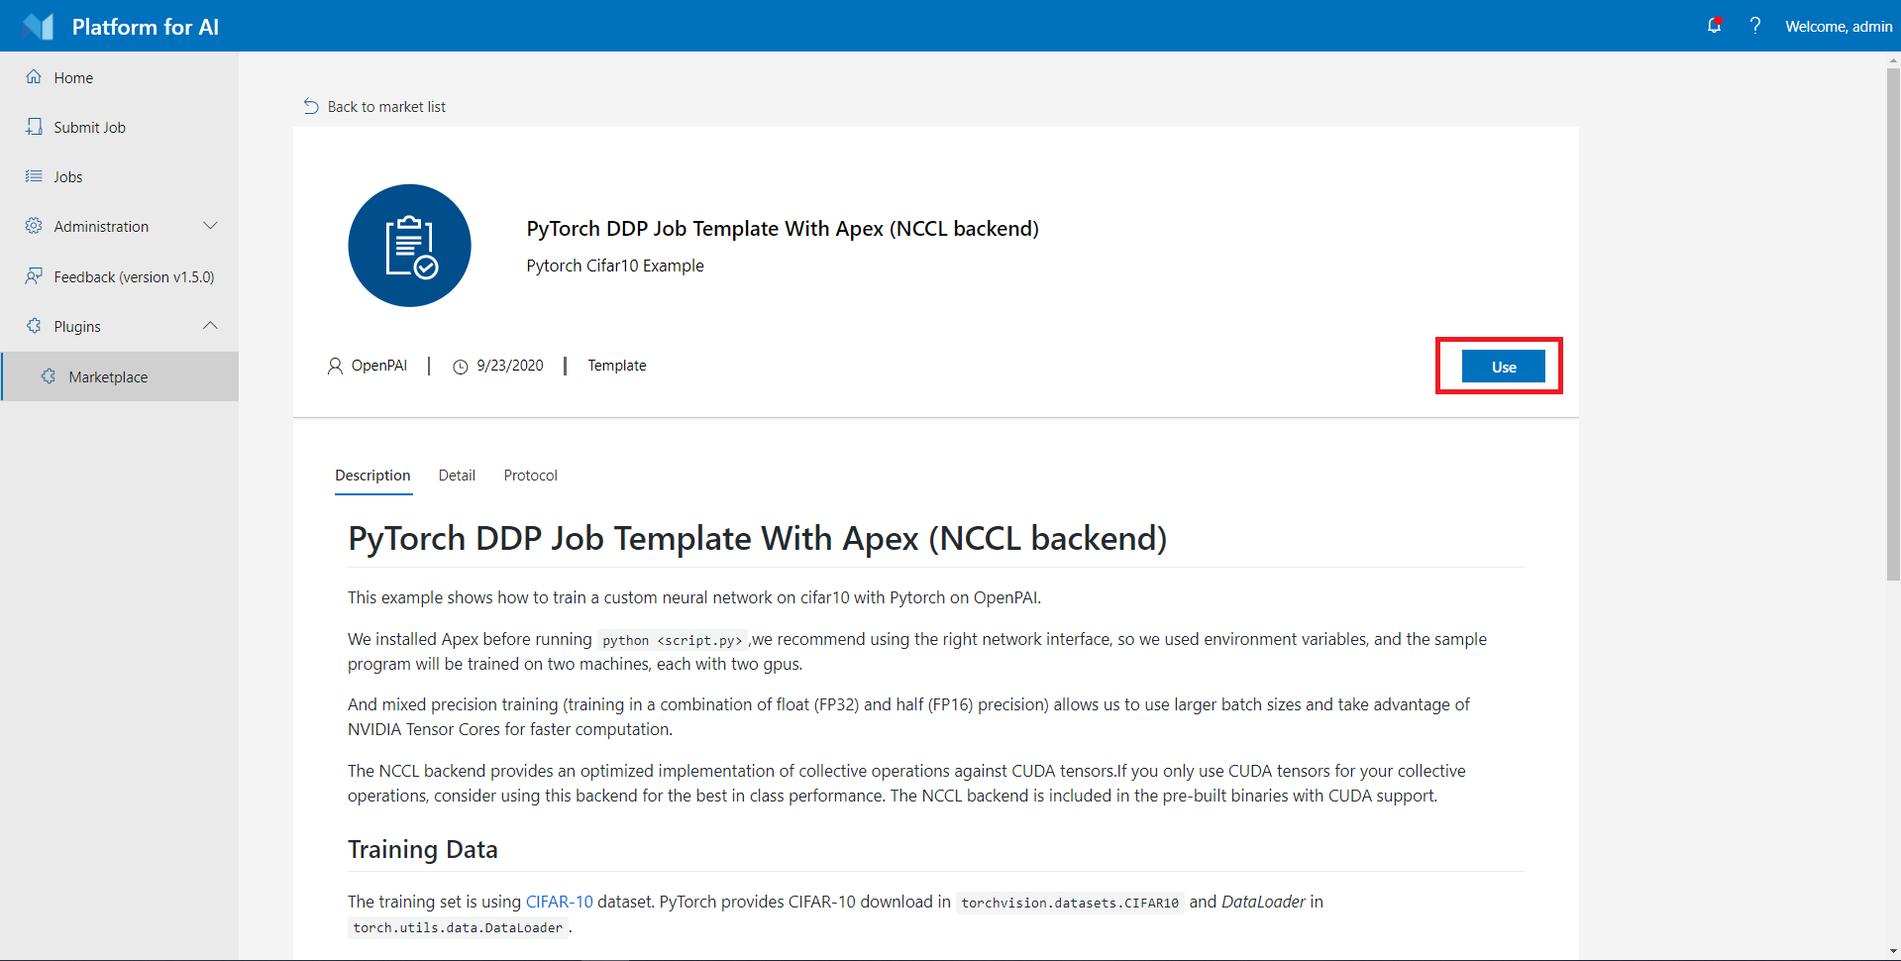Click the notification bell icon
The width and height of the screenshot is (1901, 961).
[1714, 26]
